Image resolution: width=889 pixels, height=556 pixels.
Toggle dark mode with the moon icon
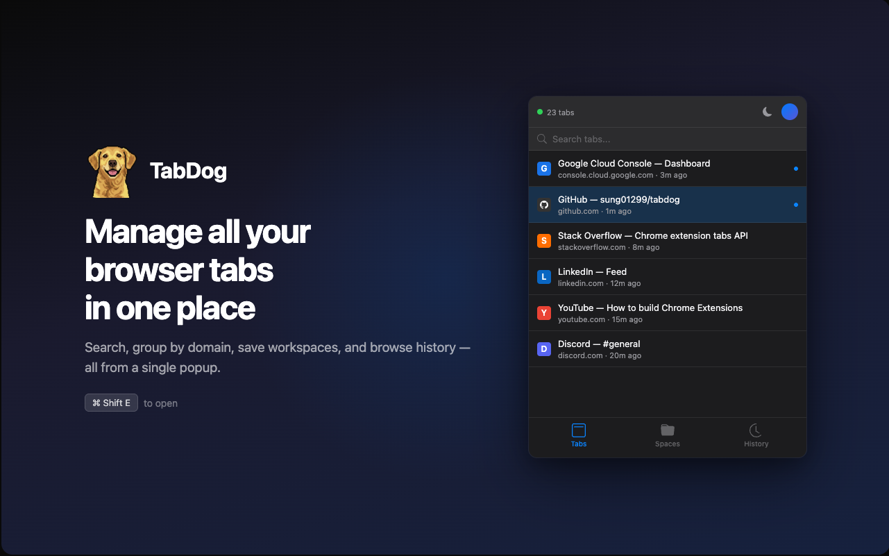click(x=766, y=111)
